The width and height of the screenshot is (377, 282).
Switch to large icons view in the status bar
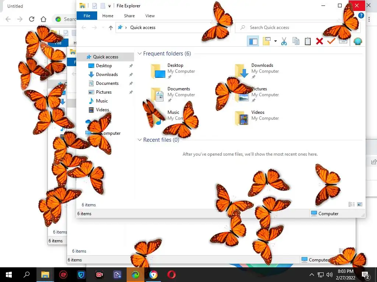pyautogui.click(x=360, y=204)
